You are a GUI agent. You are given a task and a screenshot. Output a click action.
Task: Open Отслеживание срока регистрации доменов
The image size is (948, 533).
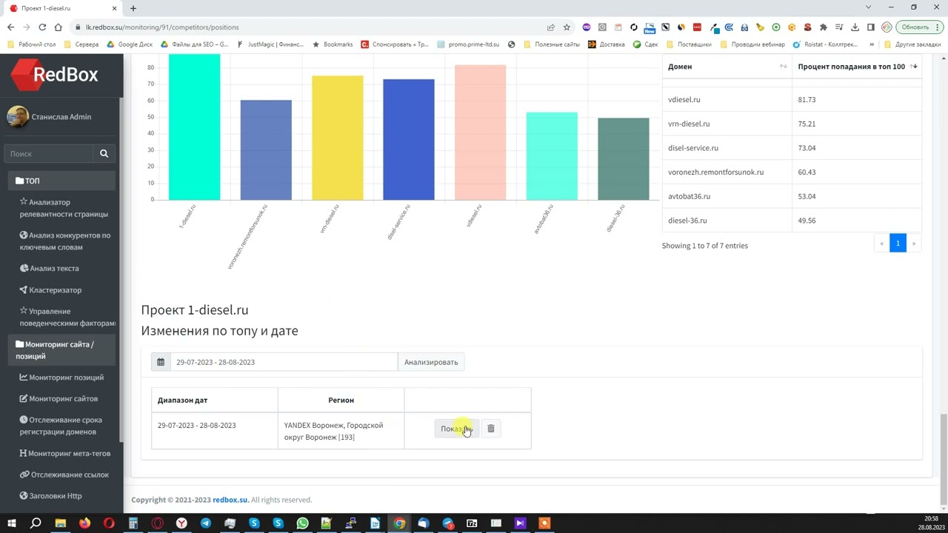[x=61, y=426]
